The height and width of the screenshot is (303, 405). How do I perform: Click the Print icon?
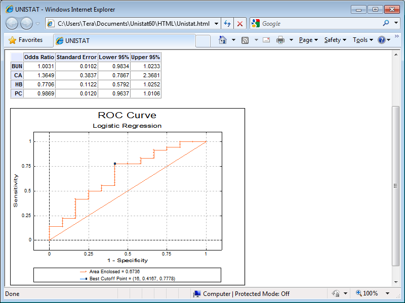tap(280, 40)
